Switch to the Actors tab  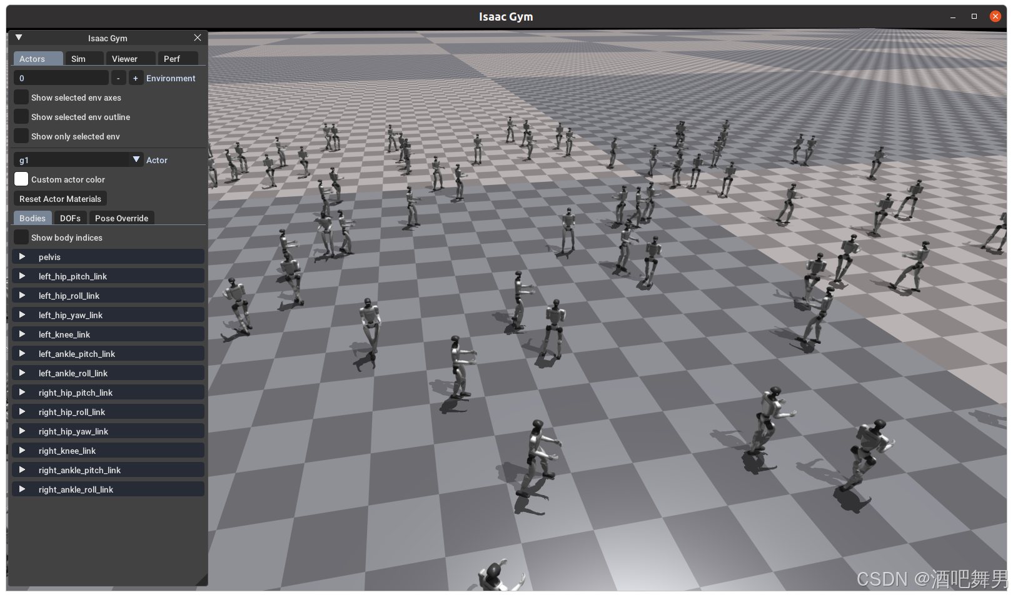pos(38,59)
